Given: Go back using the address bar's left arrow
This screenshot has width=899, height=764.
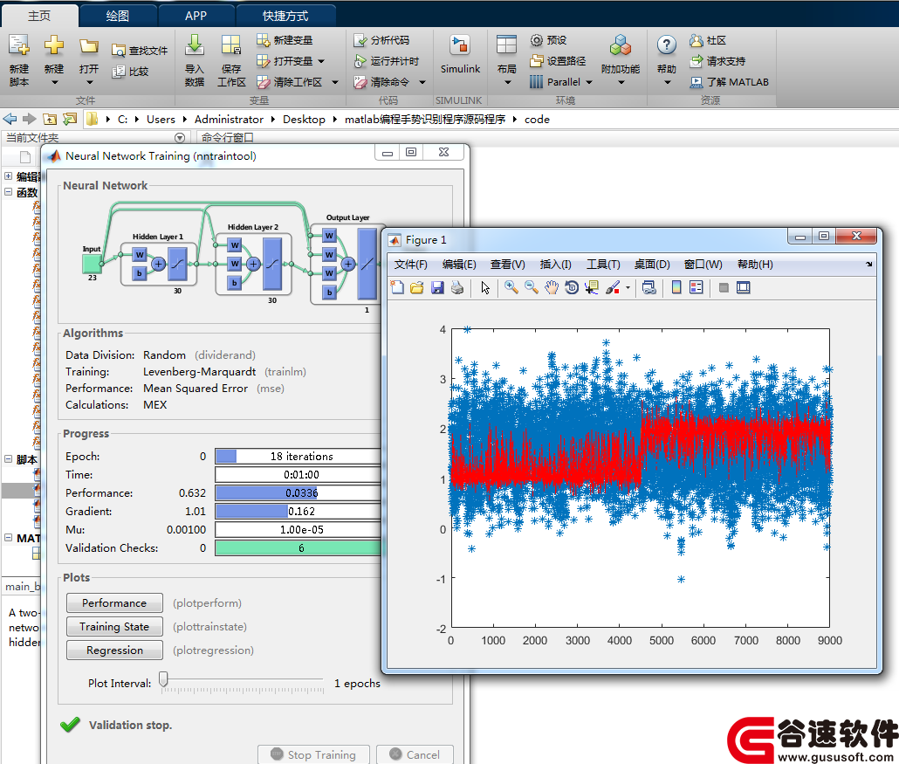Looking at the screenshot, I should (10, 120).
